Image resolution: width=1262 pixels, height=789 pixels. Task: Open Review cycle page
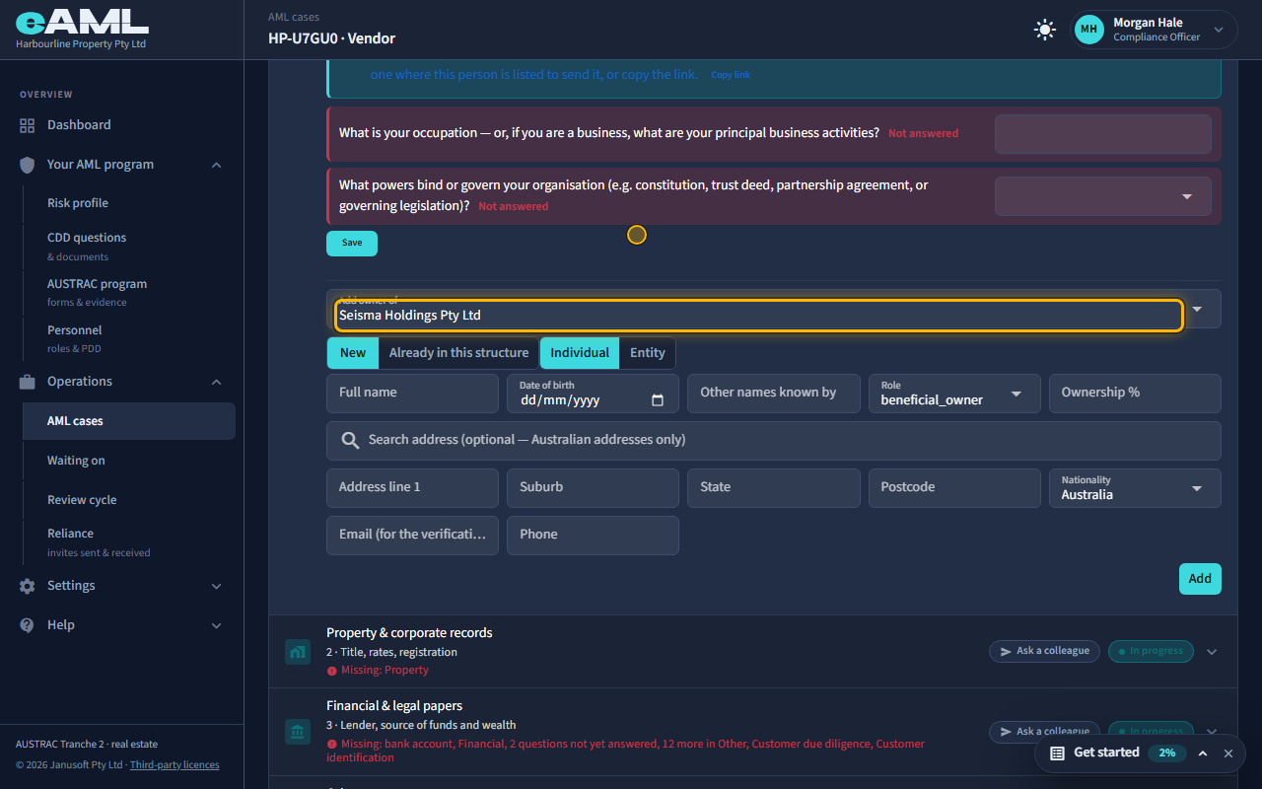coord(82,500)
